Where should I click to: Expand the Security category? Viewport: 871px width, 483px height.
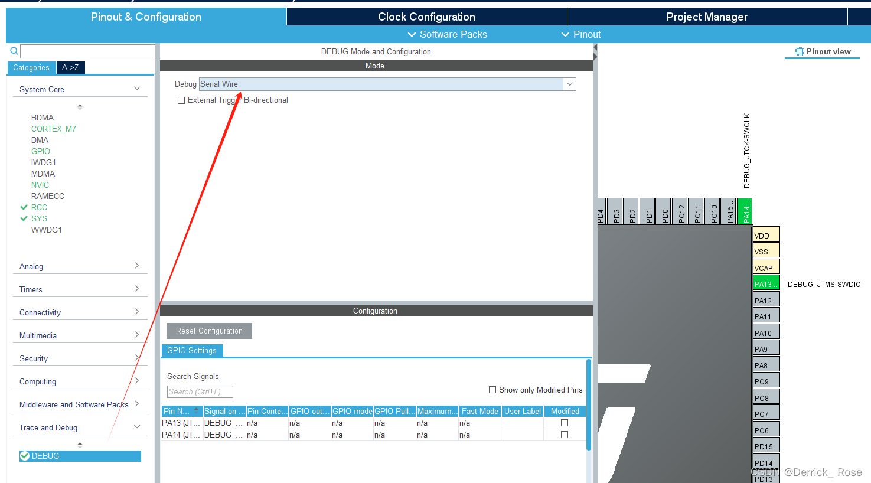[x=137, y=358]
